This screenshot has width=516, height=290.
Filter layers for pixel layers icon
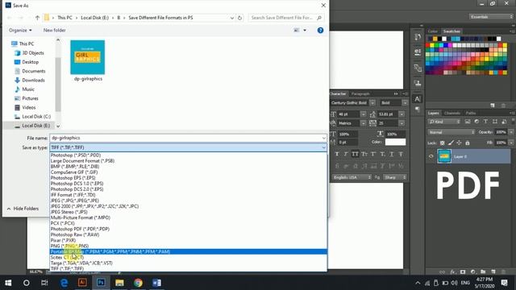[468, 122]
